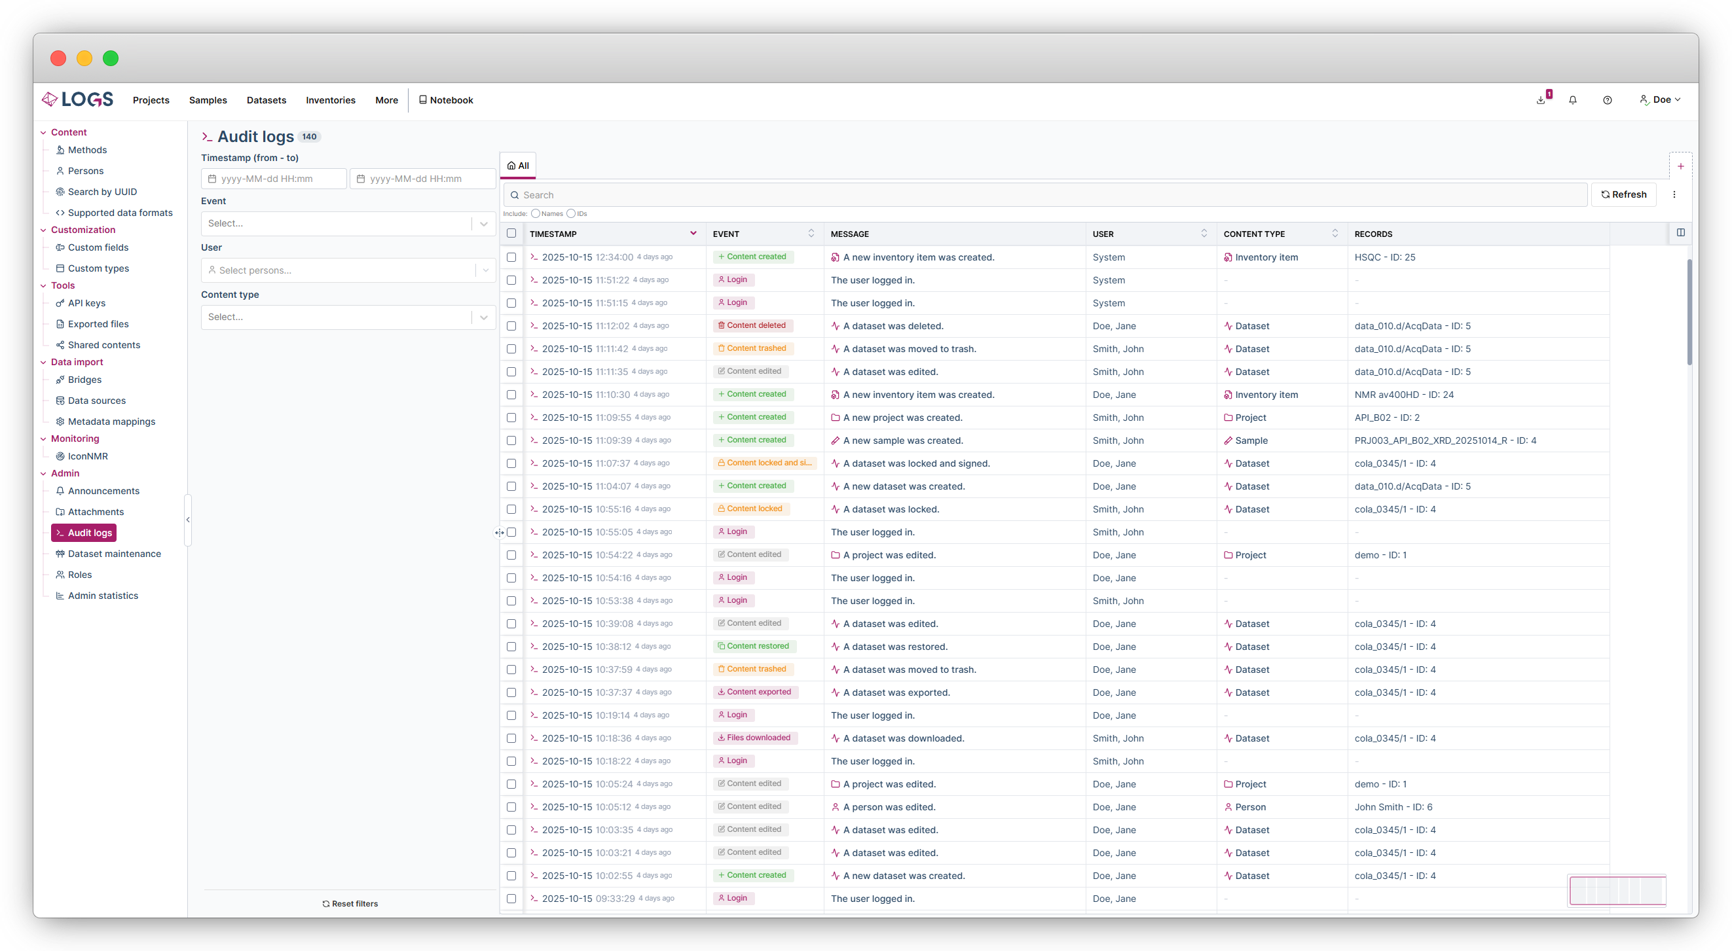Open the Inventories menu
This screenshot has width=1732, height=951.
point(330,100)
